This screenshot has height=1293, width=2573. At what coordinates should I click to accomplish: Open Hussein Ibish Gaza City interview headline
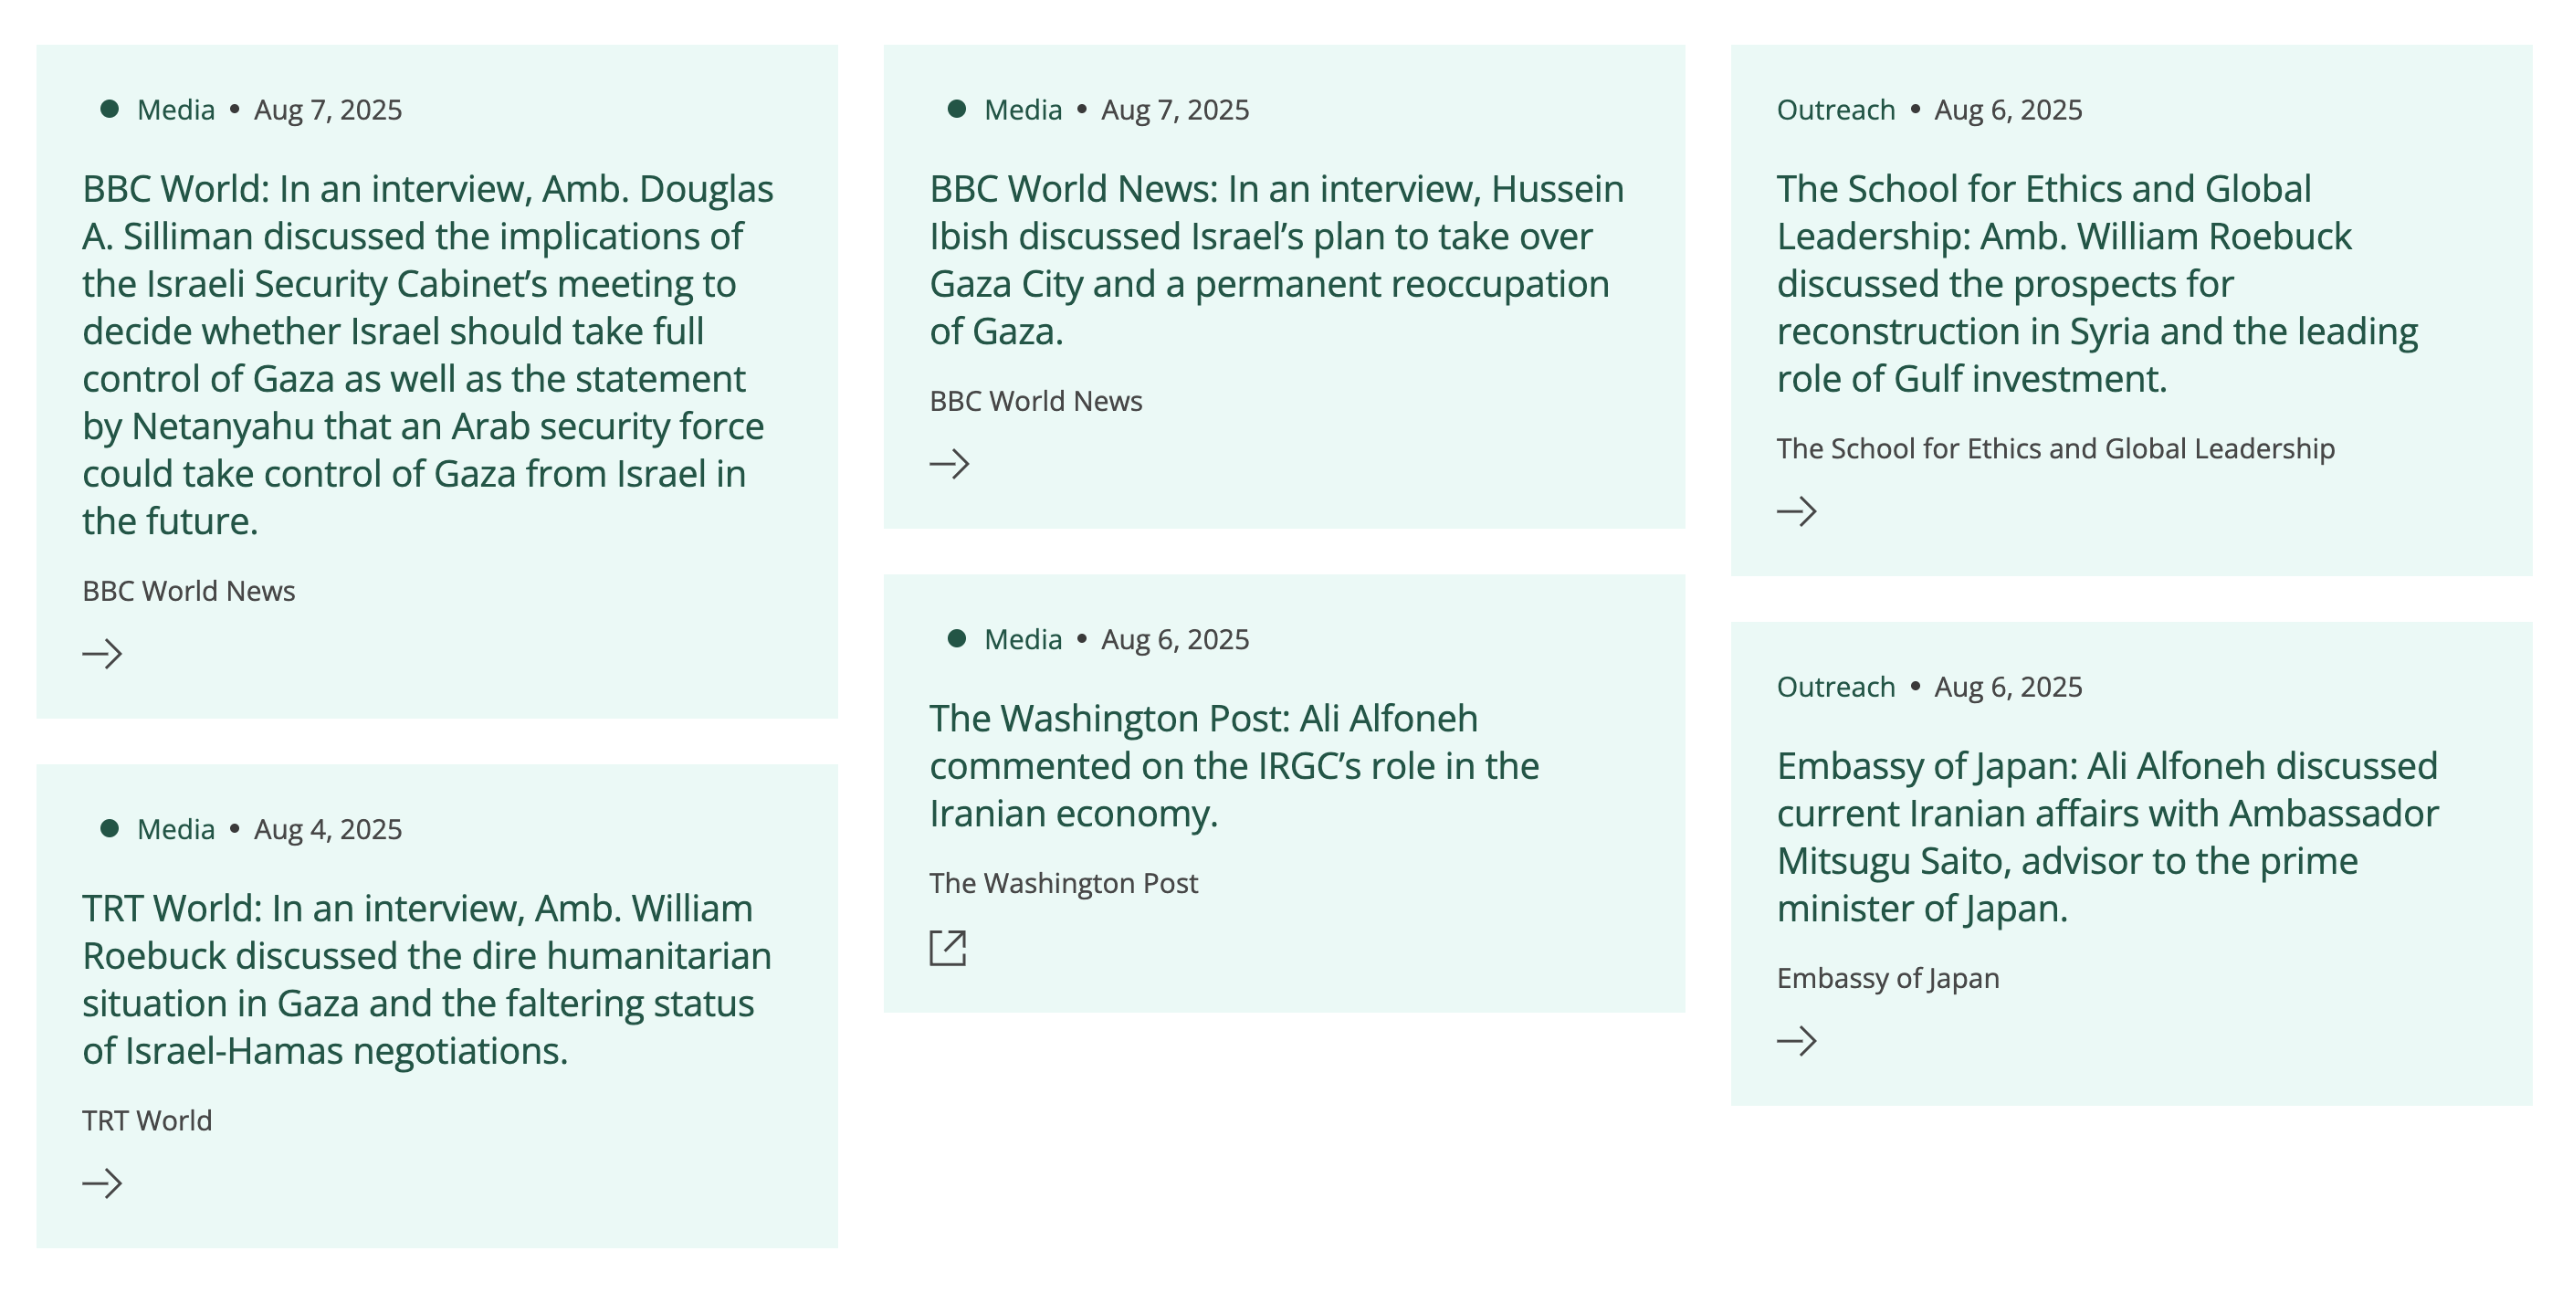tap(1276, 260)
